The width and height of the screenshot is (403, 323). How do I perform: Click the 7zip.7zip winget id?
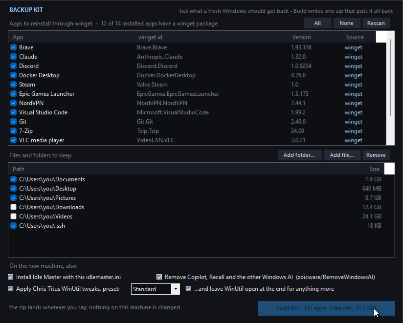(148, 131)
